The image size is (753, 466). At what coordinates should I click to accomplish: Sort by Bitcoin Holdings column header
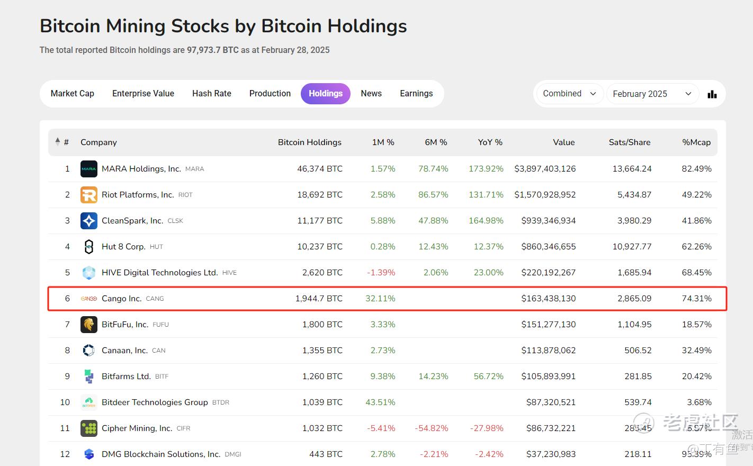pyautogui.click(x=309, y=142)
